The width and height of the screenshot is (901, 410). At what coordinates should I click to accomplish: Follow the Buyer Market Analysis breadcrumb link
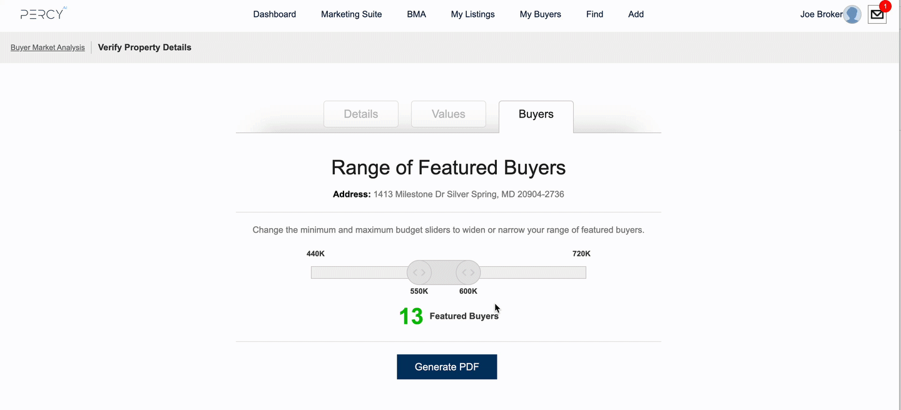[x=48, y=47]
